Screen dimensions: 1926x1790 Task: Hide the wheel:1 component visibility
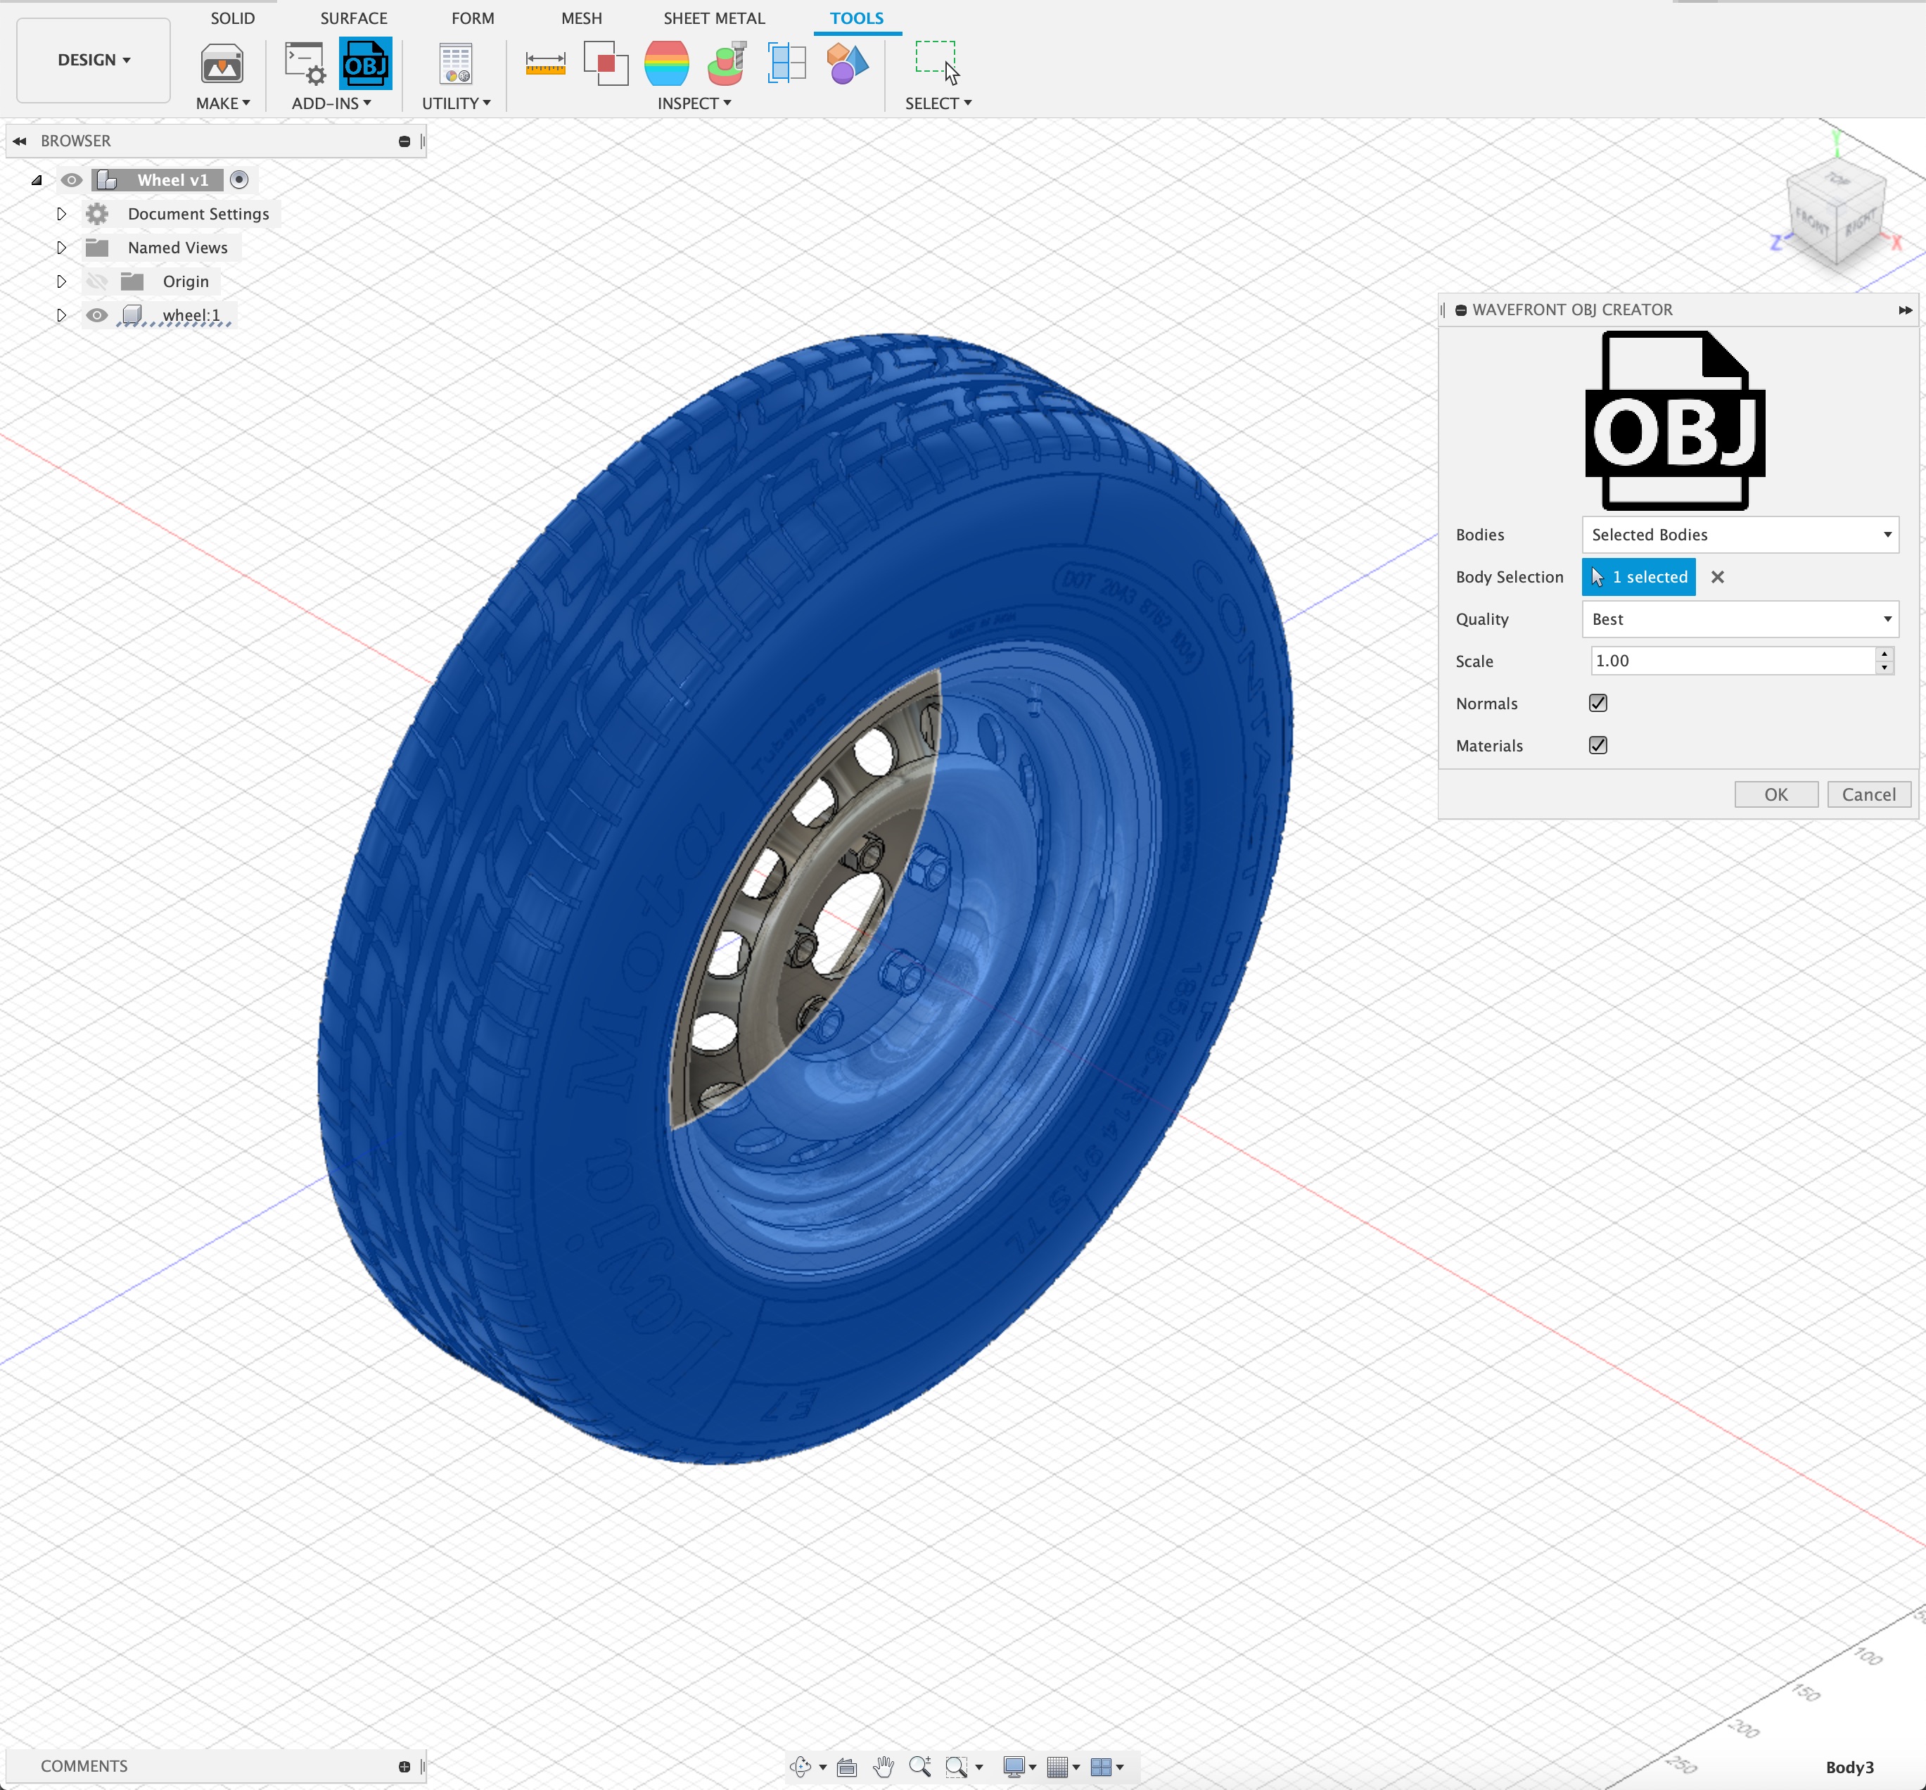click(97, 315)
